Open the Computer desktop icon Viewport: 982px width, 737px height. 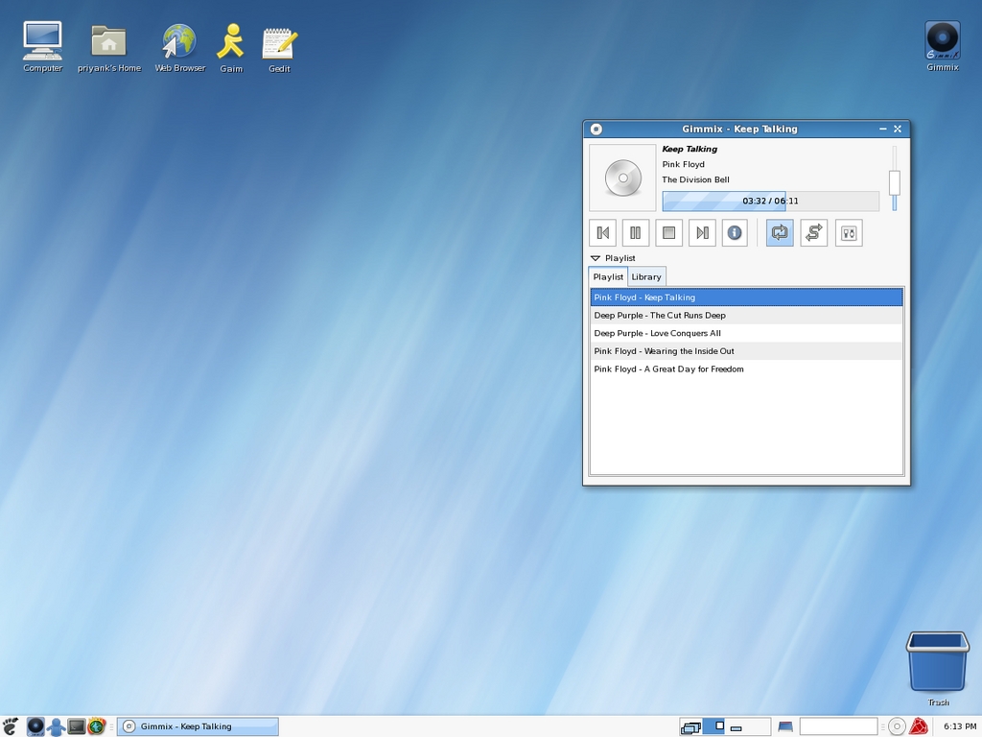tap(42, 47)
